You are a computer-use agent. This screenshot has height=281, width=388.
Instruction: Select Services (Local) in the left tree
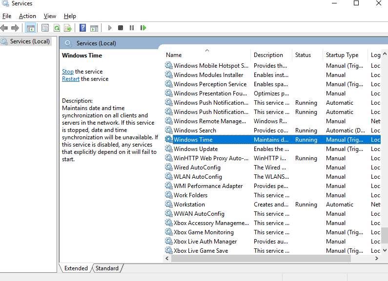pyautogui.click(x=30, y=41)
